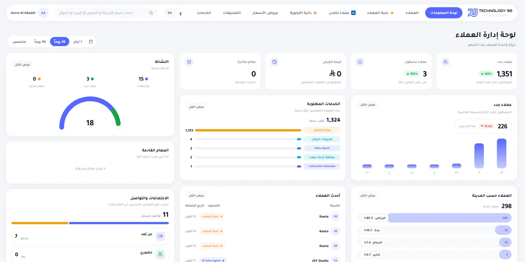Open دائرة الأولوية in the navigation
Viewport: 525px width, 262px height.
(x=304, y=13)
